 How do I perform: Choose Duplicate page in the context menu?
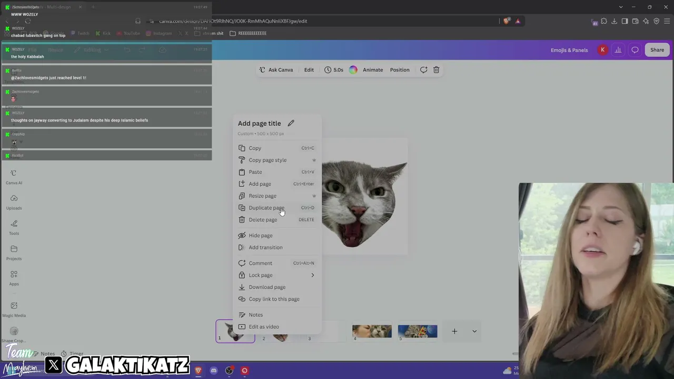(277, 208)
